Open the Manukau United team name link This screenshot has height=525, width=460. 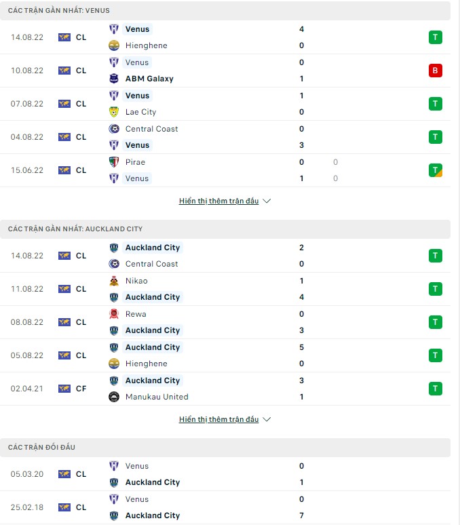tap(157, 397)
